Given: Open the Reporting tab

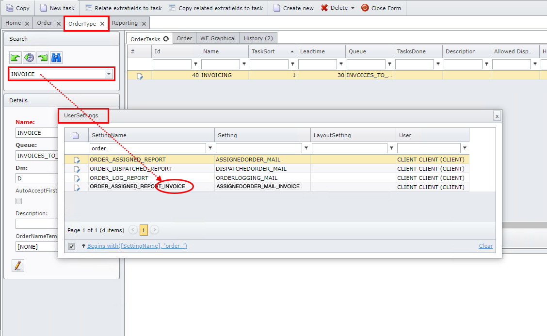Looking at the screenshot, I should click(125, 23).
